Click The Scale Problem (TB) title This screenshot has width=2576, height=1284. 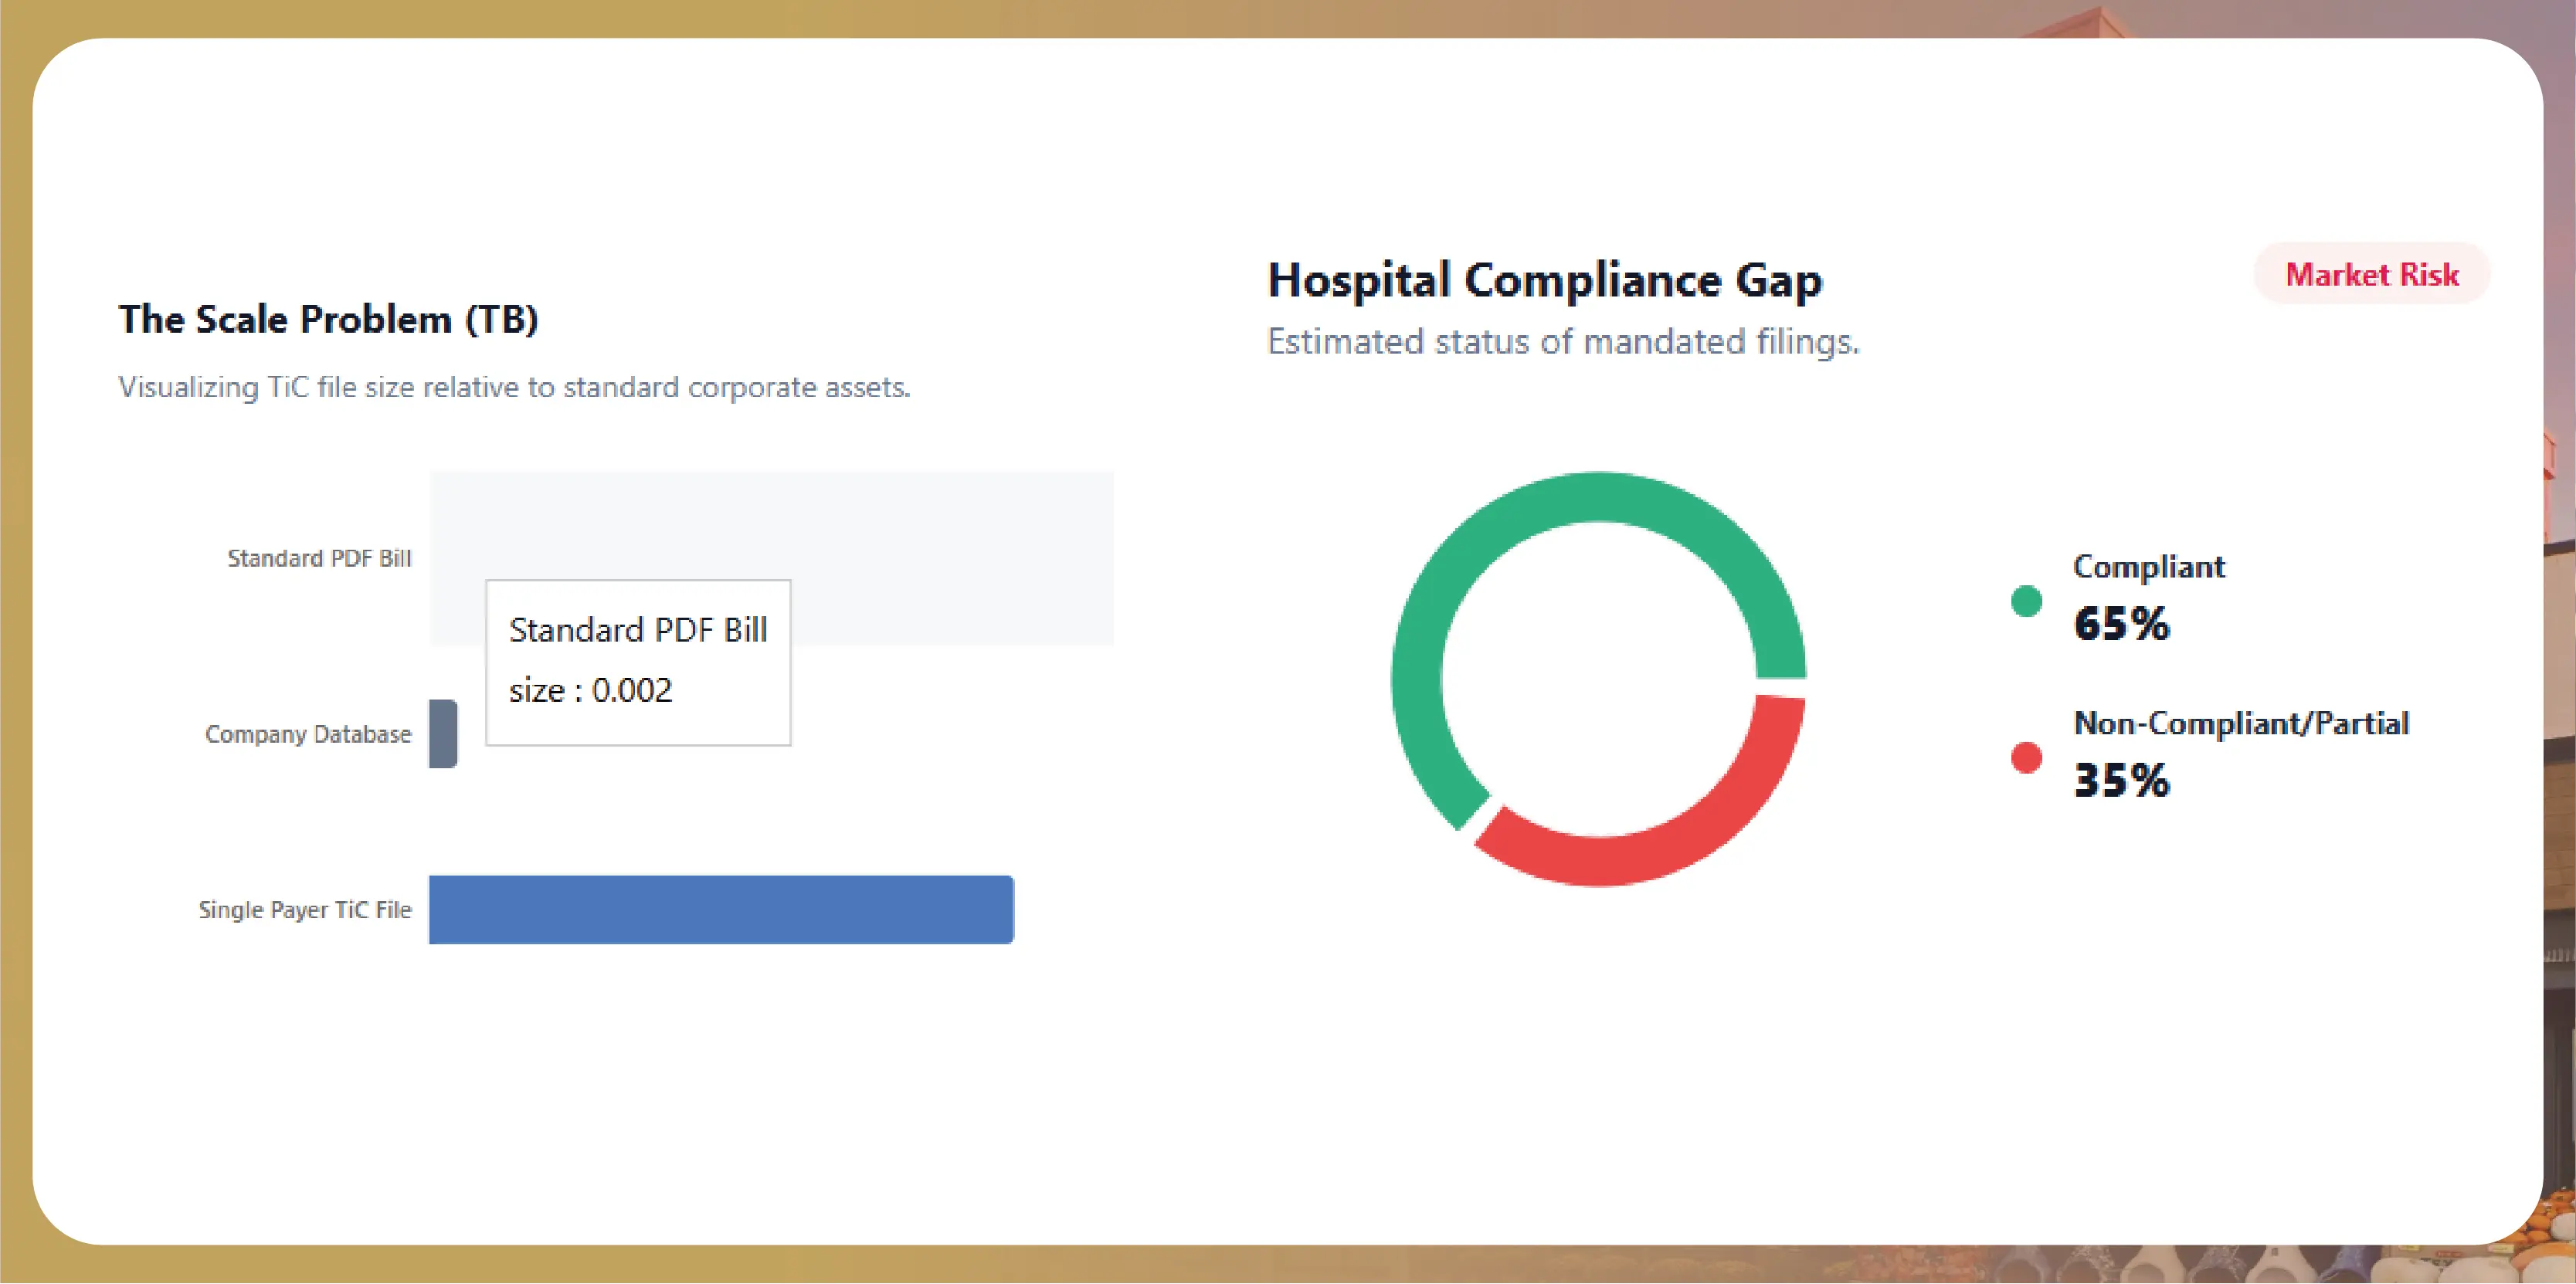coord(328,320)
